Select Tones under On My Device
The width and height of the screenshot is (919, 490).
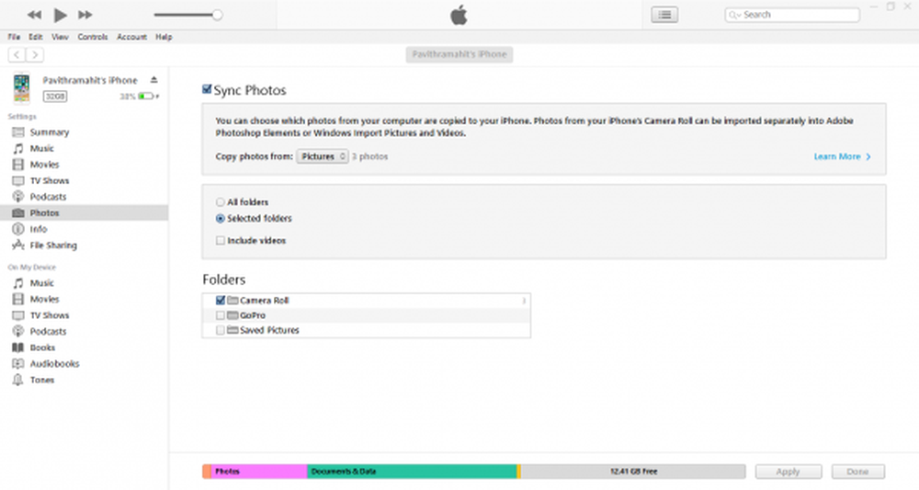42,380
